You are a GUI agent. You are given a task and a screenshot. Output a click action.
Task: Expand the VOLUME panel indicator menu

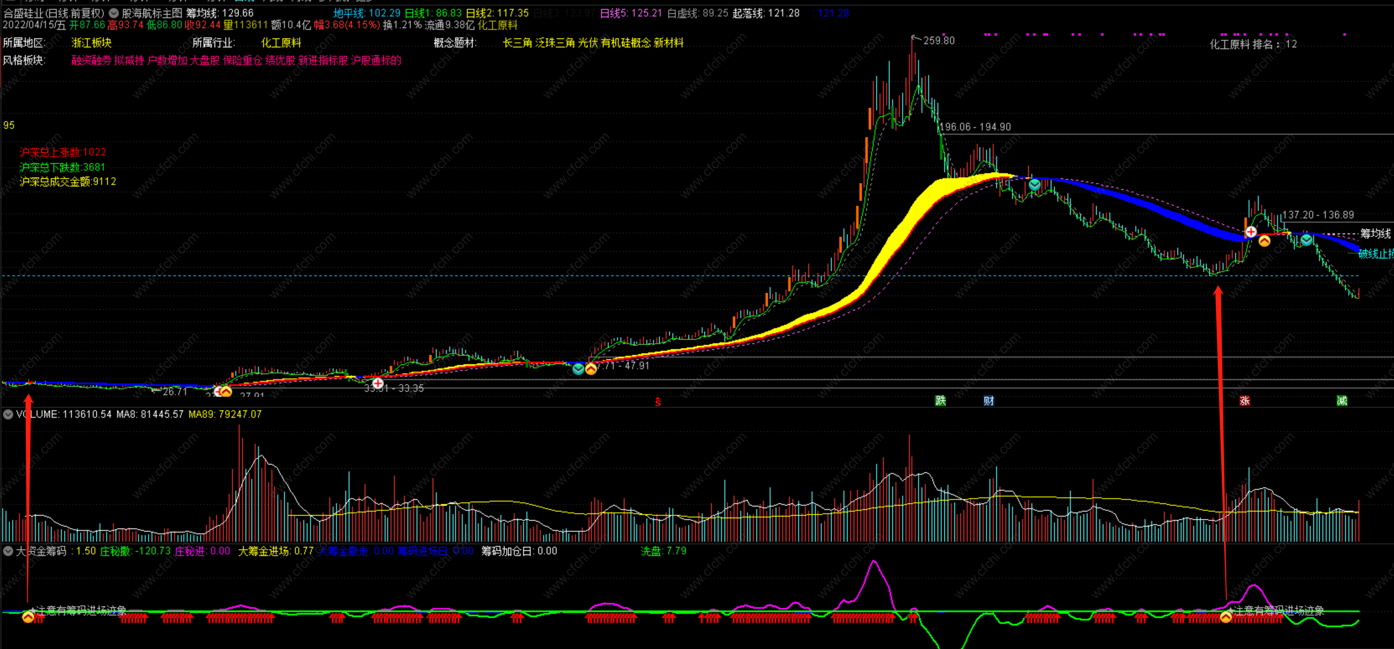pyautogui.click(x=8, y=414)
